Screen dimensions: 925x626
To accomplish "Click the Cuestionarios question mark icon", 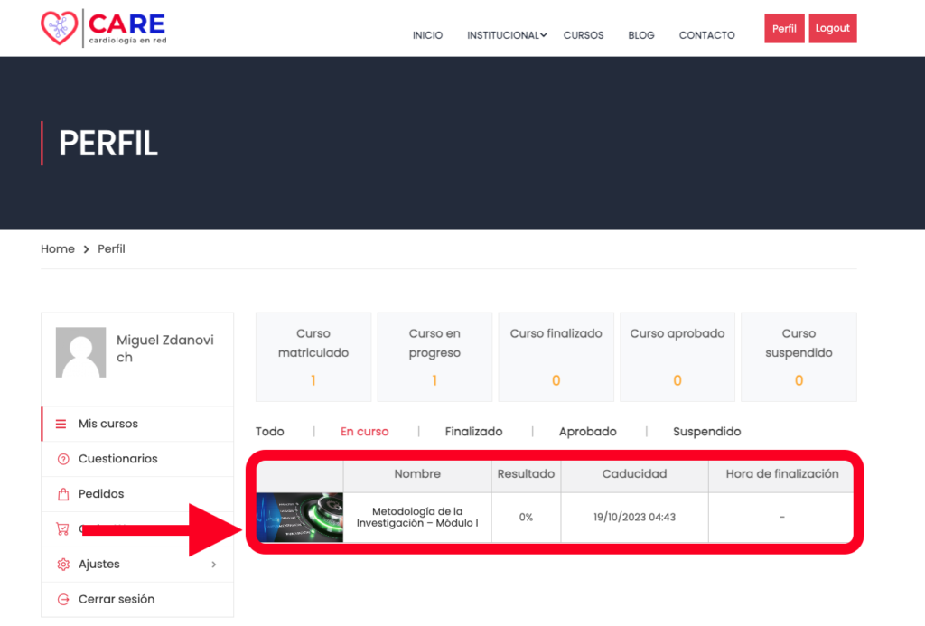I will pos(62,459).
